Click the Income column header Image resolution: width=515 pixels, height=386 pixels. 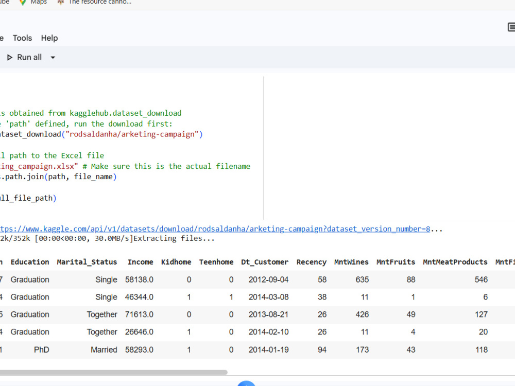[x=140, y=262]
